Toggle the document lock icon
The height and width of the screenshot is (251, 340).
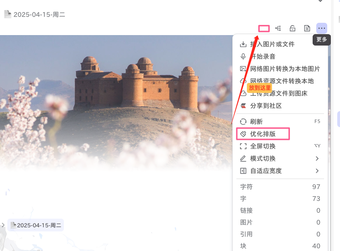coord(293,28)
